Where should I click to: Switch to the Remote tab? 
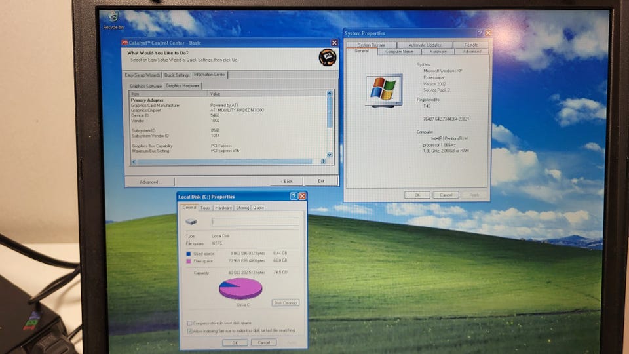point(471,45)
